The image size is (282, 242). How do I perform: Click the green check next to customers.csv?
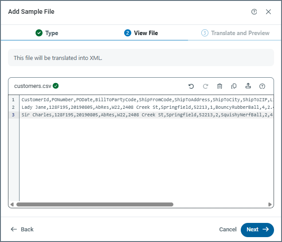pos(56,86)
